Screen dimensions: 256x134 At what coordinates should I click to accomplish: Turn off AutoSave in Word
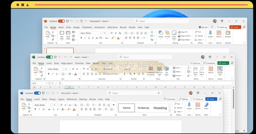tap(37, 93)
